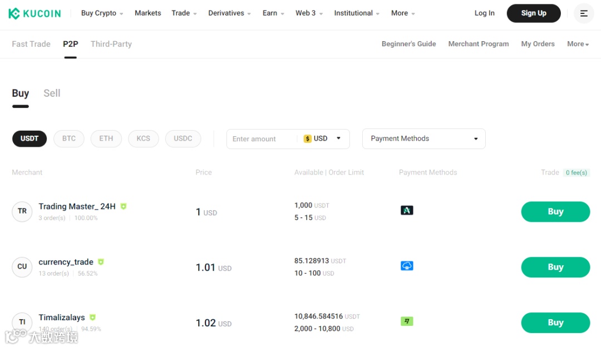Click the TR merchant avatar

(22, 211)
